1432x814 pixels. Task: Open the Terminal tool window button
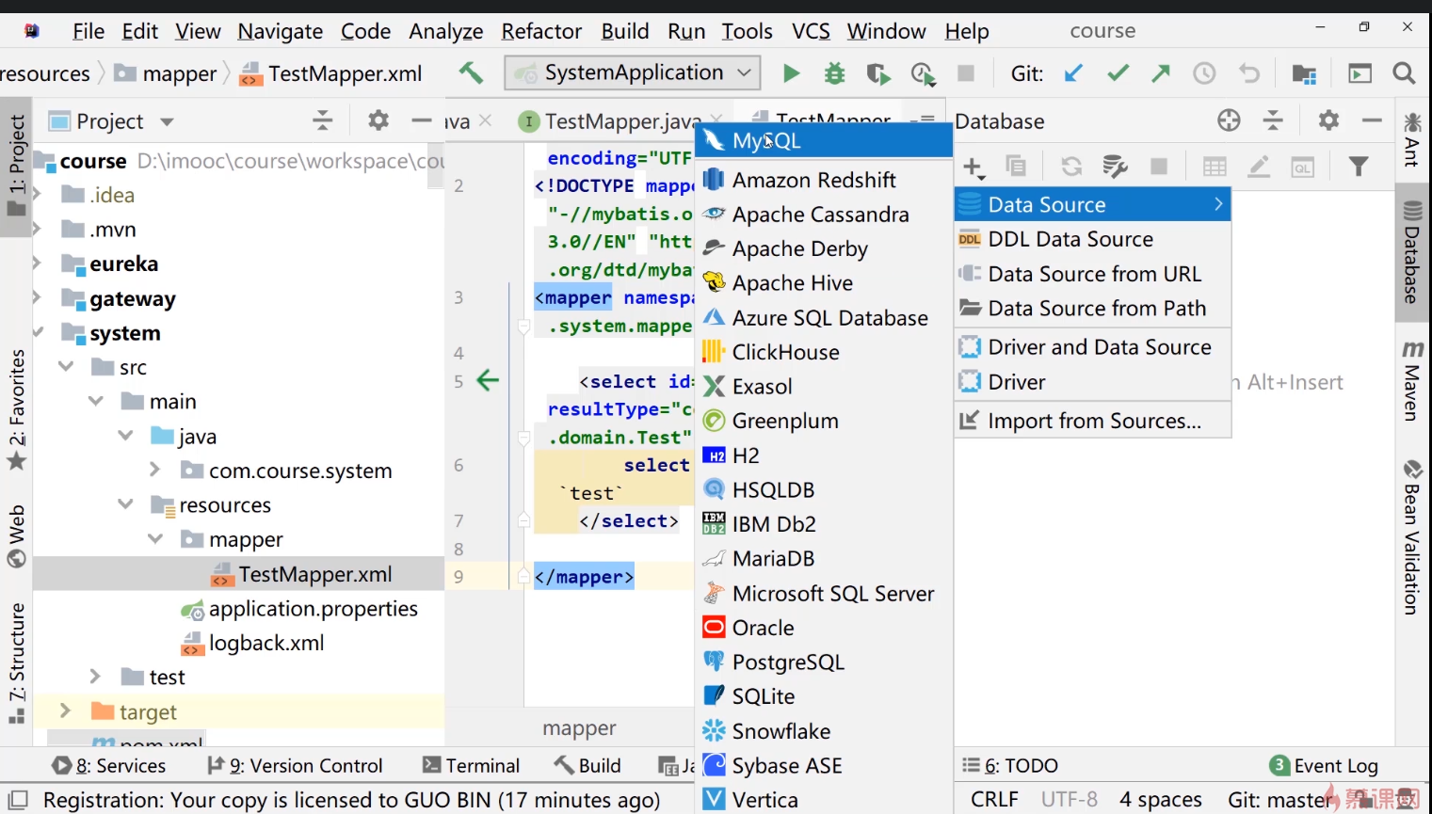[x=472, y=766]
